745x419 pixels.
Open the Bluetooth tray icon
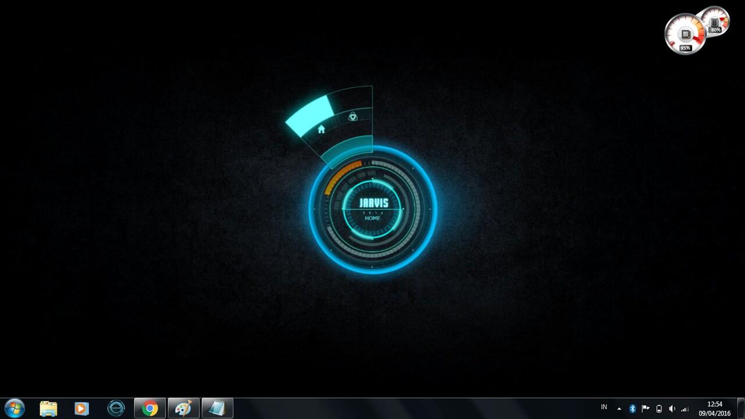633,409
